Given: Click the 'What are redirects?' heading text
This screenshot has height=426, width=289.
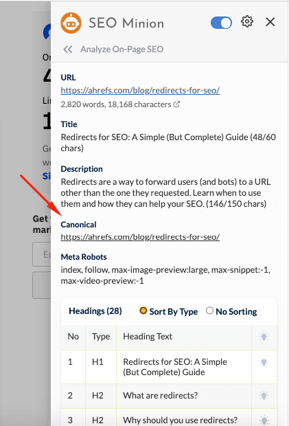Looking at the screenshot, I should coord(161,395).
